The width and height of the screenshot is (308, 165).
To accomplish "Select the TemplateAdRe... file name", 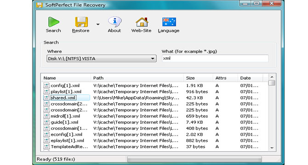I will (x=69, y=147).
